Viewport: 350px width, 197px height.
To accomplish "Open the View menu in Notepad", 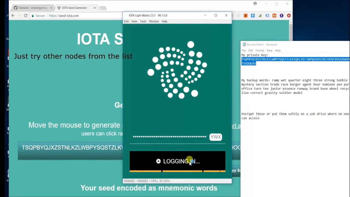I will click(269, 50).
